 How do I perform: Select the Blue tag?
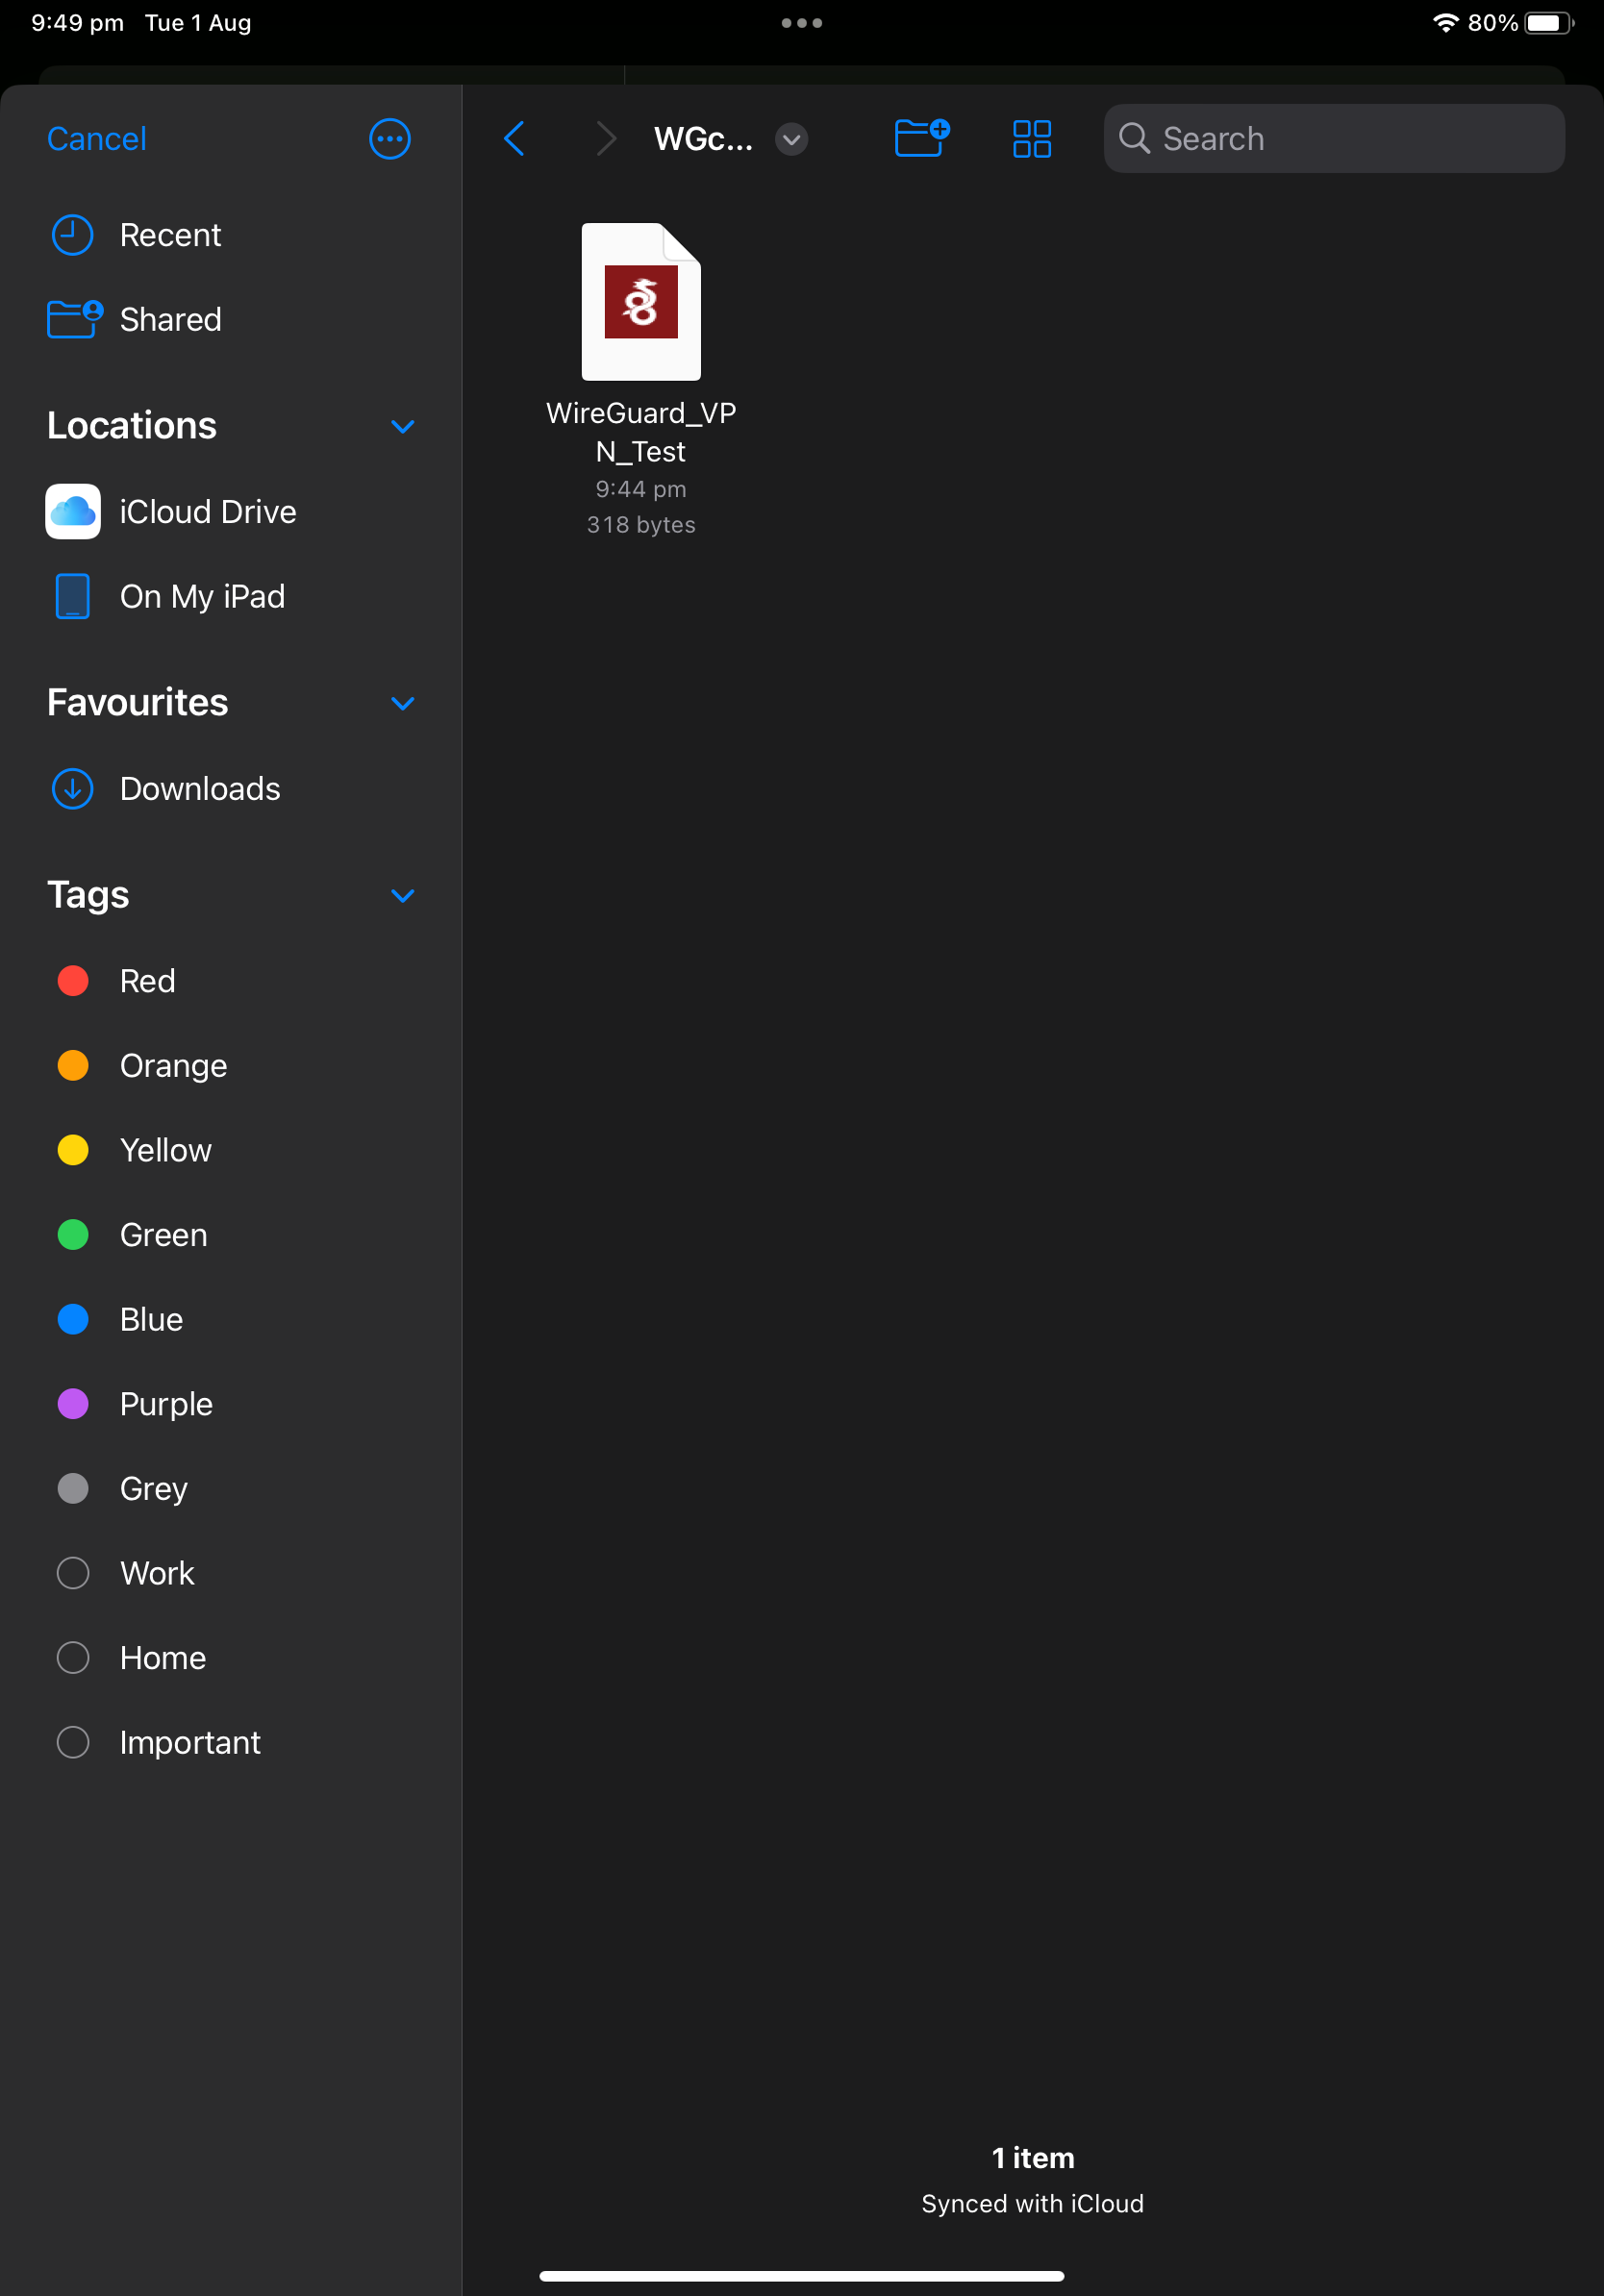[x=150, y=1319]
